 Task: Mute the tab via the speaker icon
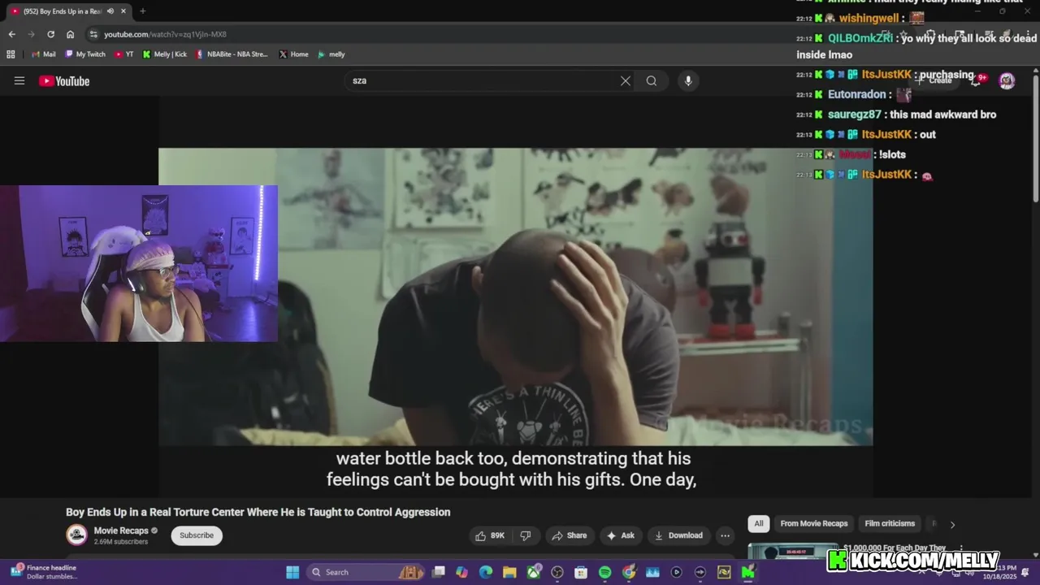[110, 11]
